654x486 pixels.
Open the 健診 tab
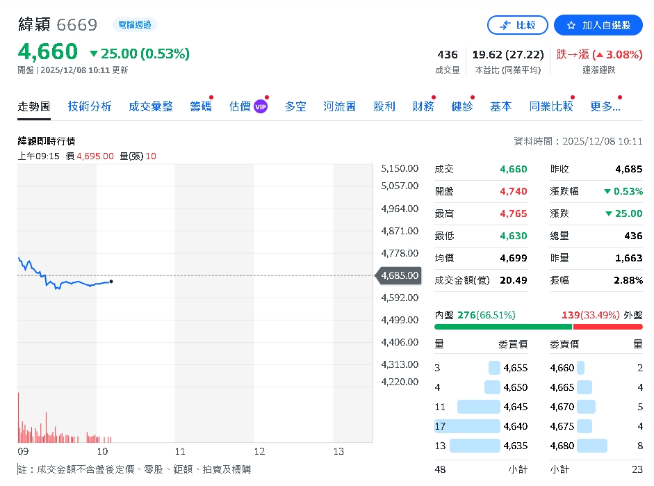point(462,106)
